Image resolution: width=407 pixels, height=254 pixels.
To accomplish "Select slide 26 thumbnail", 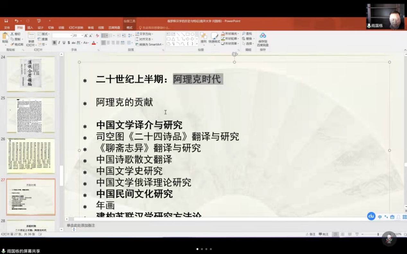I will pos(31,156).
